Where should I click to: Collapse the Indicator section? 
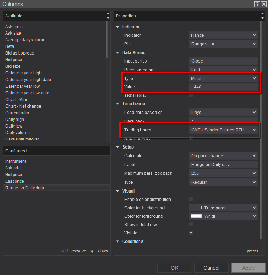click(118, 27)
